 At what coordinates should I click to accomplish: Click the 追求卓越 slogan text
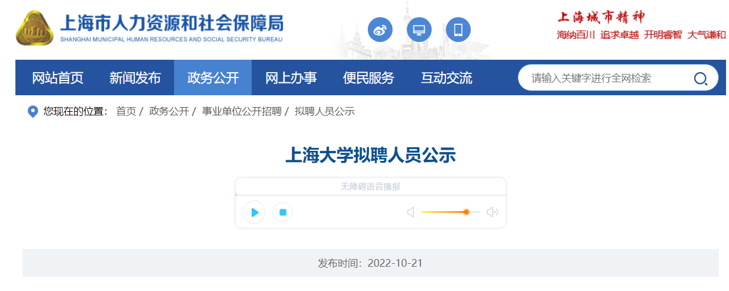619,35
